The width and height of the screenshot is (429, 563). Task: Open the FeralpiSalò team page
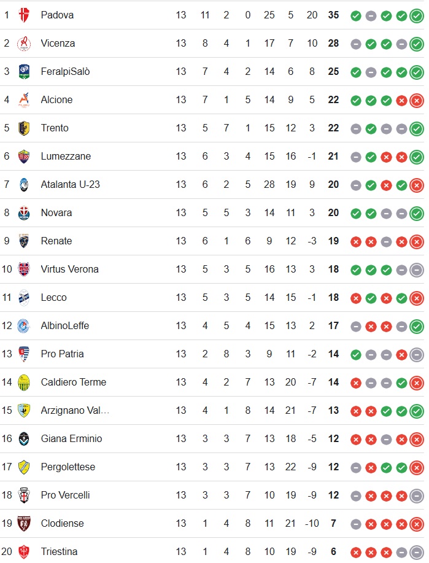[65, 71]
